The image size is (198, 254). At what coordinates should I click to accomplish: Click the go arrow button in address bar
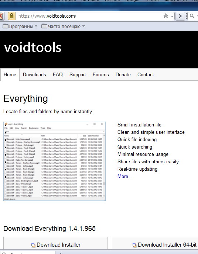[x=180, y=16]
